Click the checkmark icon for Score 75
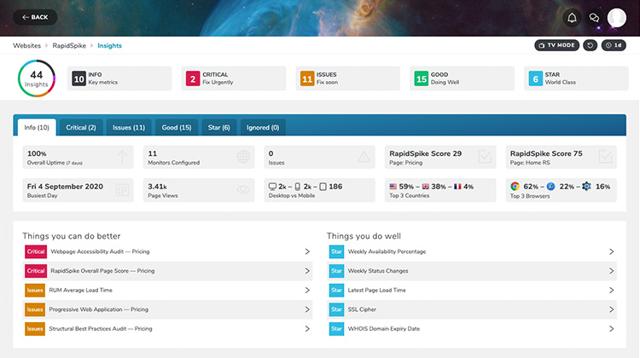 [605, 157]
